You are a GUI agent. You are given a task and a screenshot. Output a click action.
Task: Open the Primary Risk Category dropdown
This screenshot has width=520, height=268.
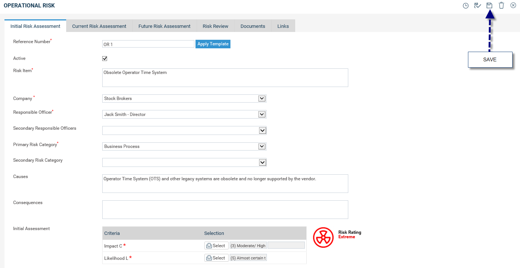(262, 146)
